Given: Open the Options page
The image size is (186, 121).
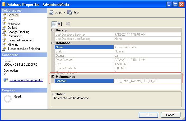Looking at the screenshot, I should [x=12, y=28].
